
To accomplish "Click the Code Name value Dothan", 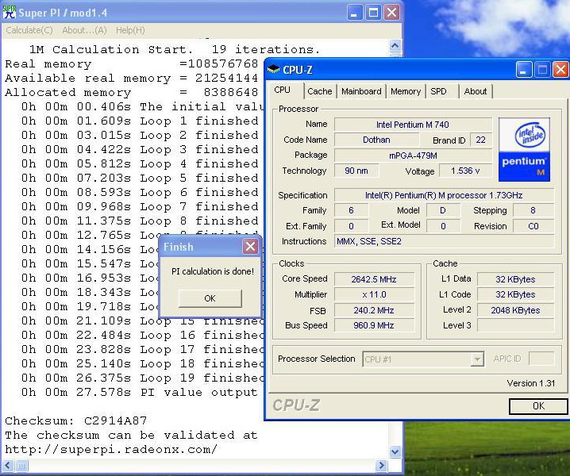I will pos(376,140).
